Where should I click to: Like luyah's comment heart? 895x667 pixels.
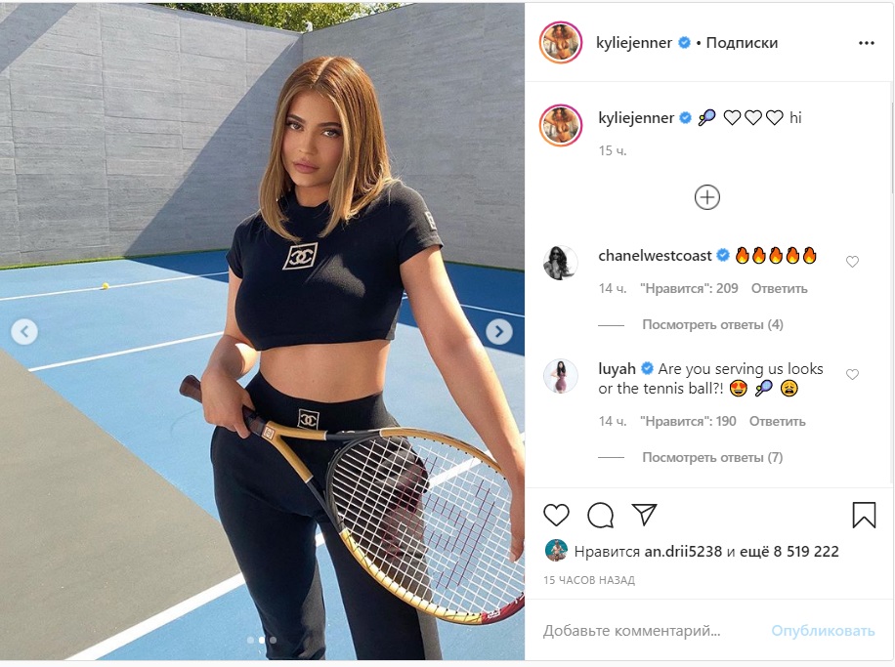click(852, 374)
